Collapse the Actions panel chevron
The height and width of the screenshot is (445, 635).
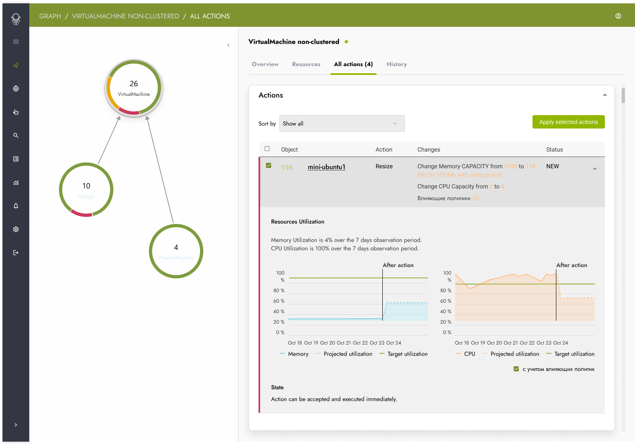[605, 95]
